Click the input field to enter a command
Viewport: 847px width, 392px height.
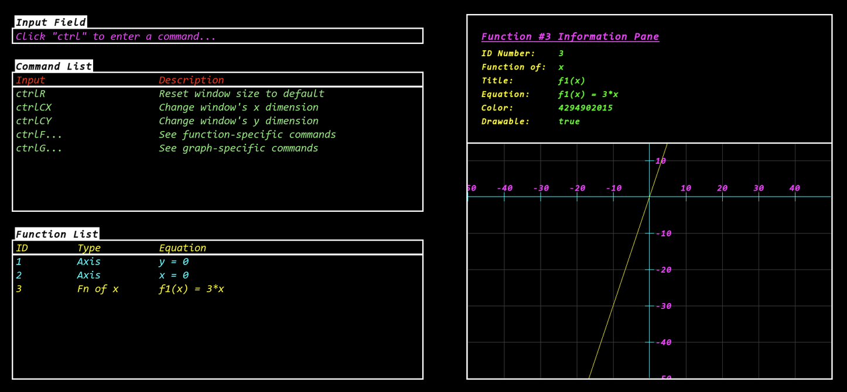tap(217, 36)
